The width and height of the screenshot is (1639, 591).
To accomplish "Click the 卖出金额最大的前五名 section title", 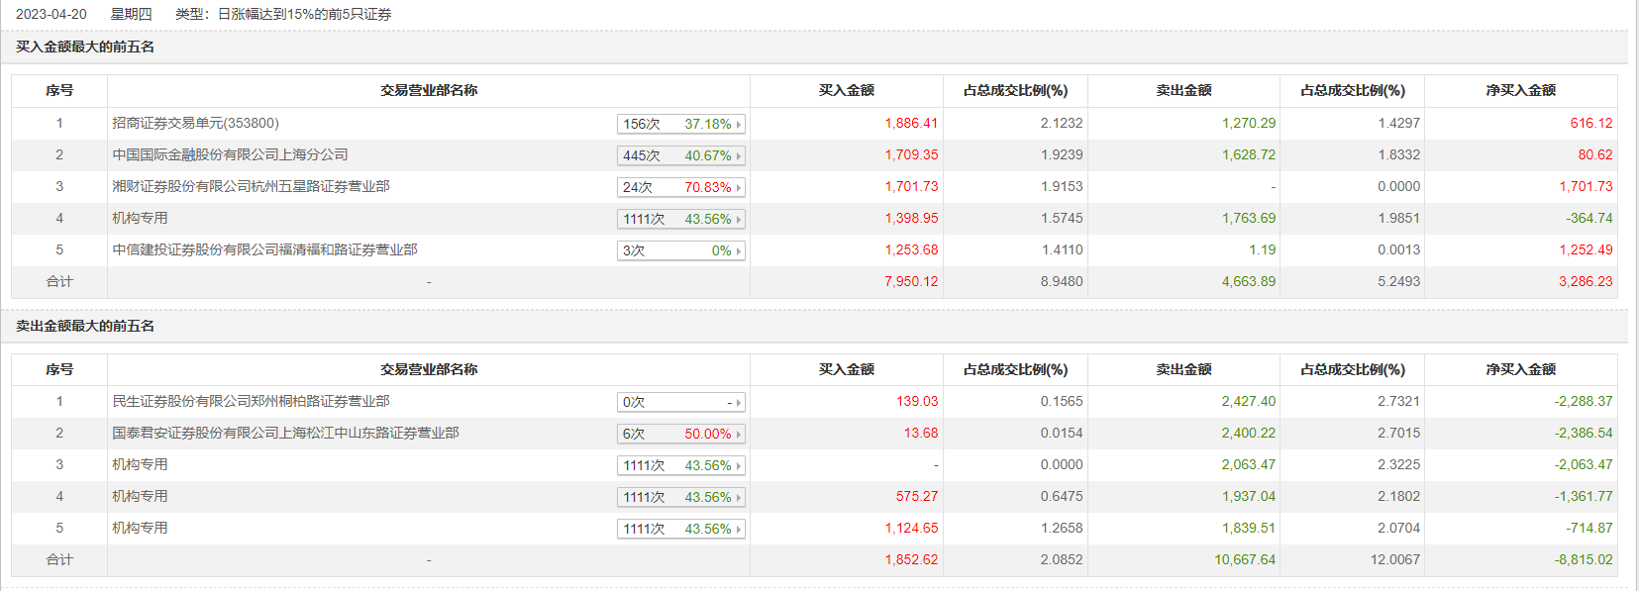I will [x=85, y=326].
